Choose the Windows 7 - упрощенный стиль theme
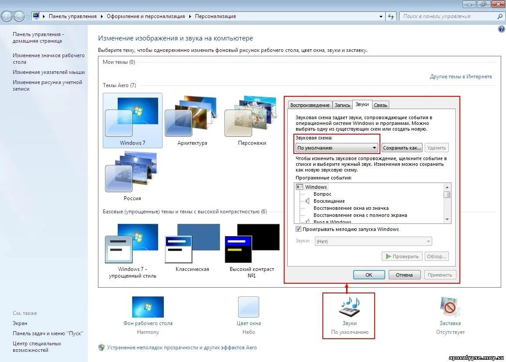This screenshot has width=506, height=362. [x=132, y=251]
